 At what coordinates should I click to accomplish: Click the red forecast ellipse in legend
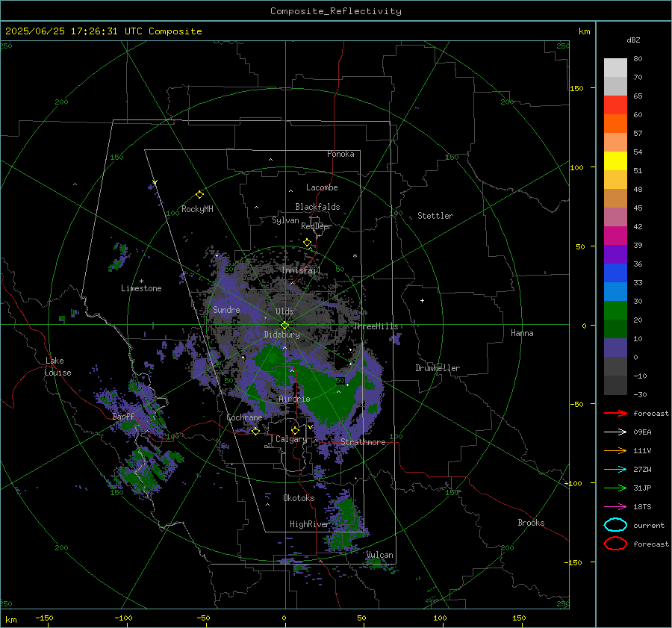(615, 544)
